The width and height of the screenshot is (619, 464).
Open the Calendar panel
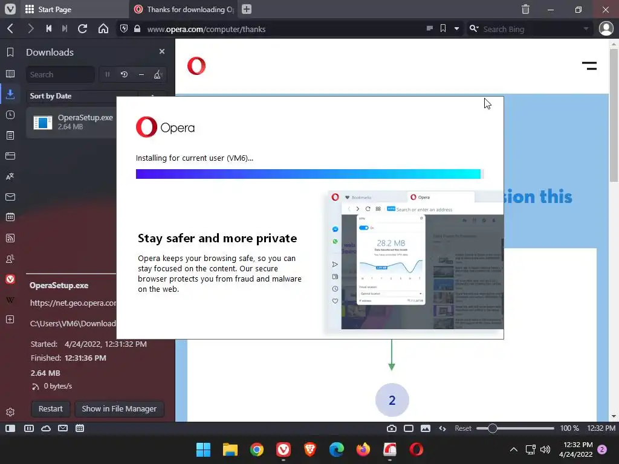click(10, 217)
